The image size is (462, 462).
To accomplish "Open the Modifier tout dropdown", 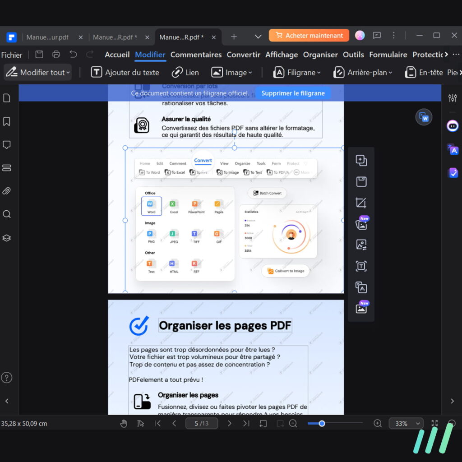I will click(x=38, y=72).
